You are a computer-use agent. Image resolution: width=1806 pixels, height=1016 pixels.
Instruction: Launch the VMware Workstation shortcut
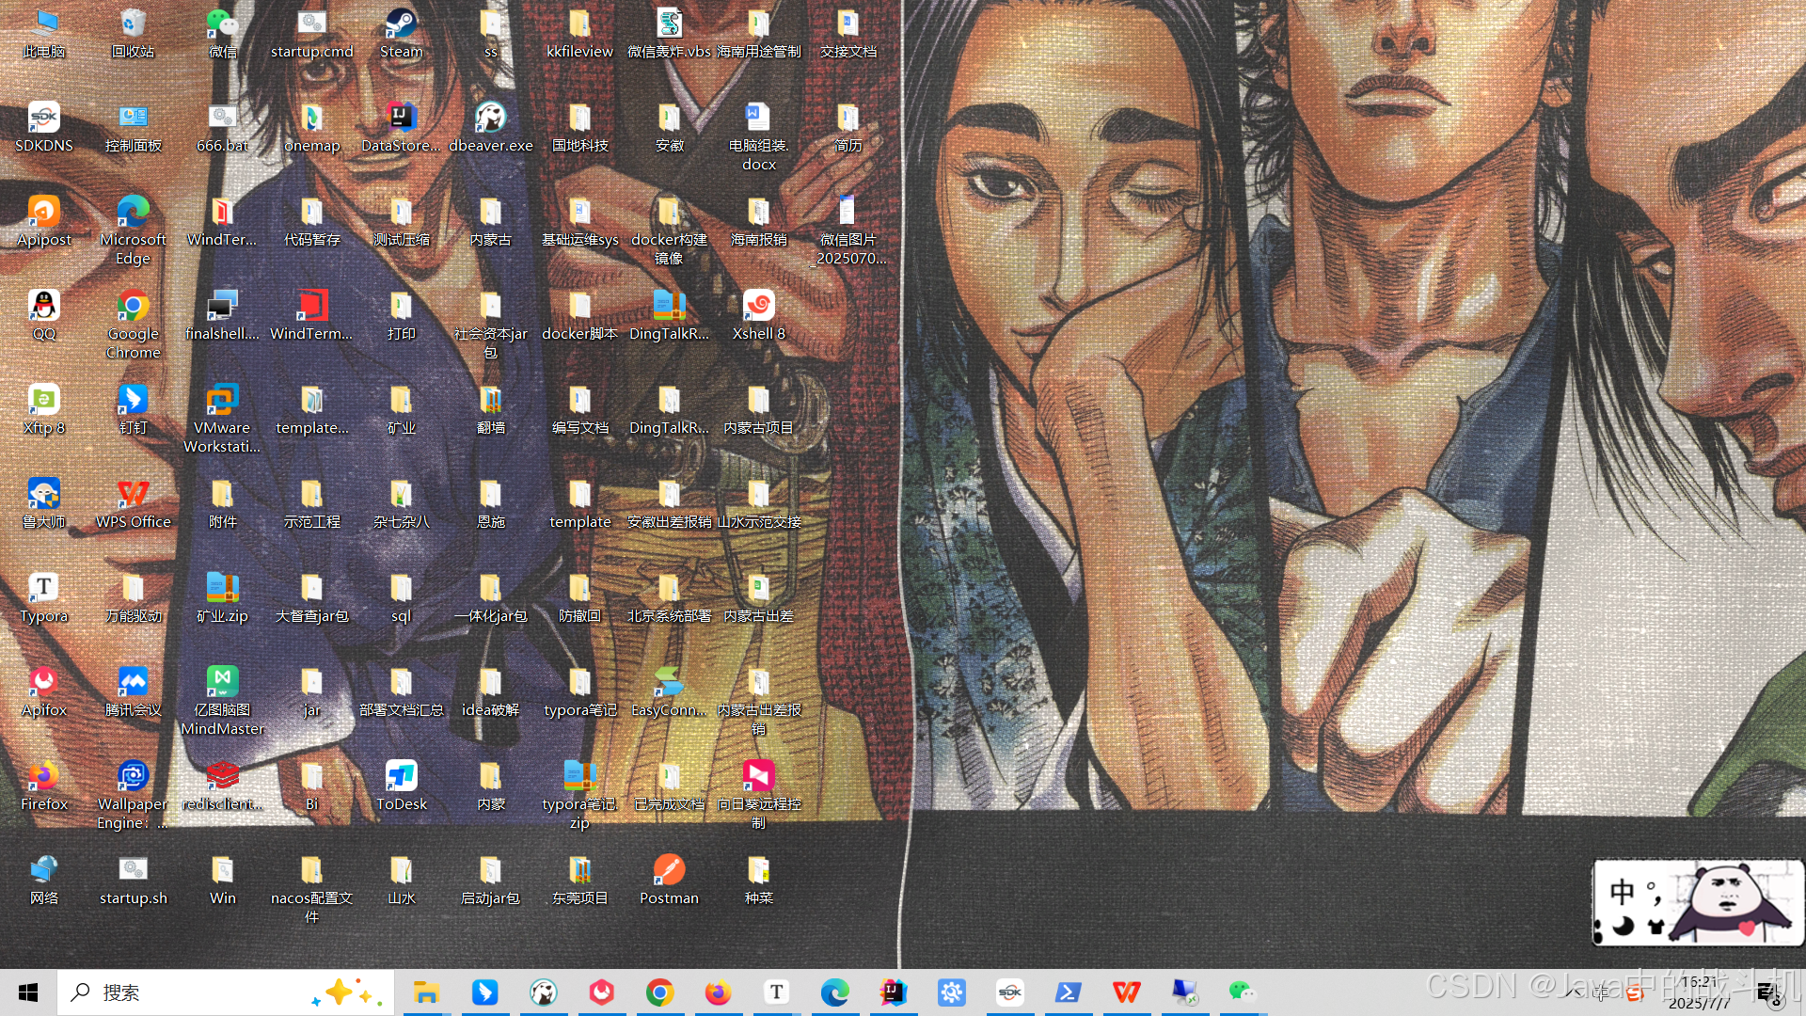coord(222,401)
